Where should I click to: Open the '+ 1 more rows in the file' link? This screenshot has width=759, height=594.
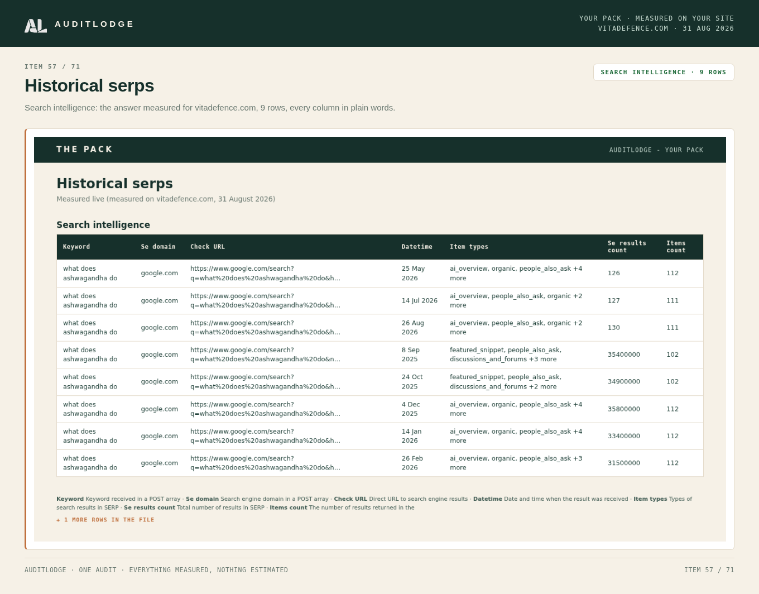pos(105,520)
